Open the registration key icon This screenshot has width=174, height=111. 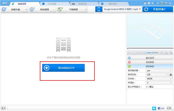(153, 3)
